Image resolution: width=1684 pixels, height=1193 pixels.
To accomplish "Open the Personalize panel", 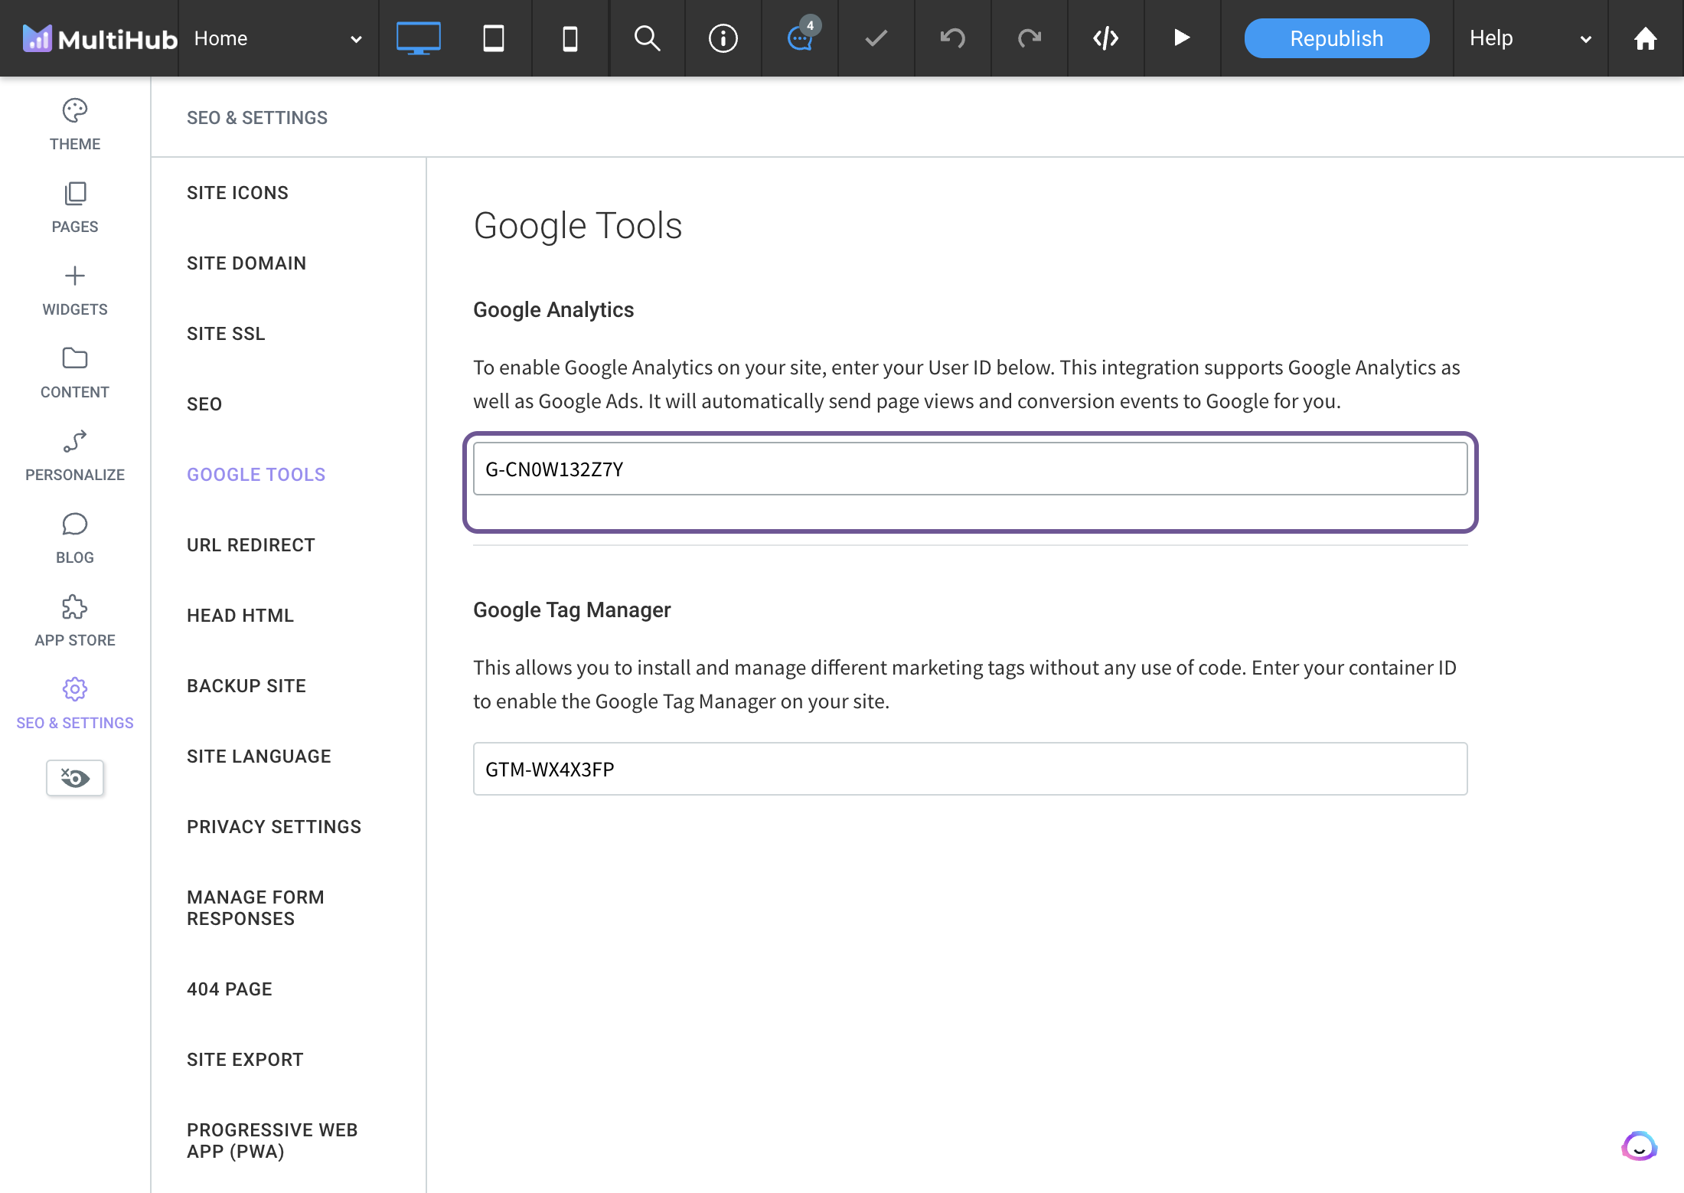I will coord(75,456).
